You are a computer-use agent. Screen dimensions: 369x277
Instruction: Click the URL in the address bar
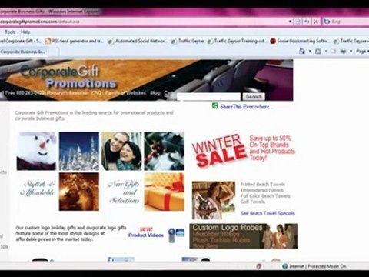pos(40,22)
